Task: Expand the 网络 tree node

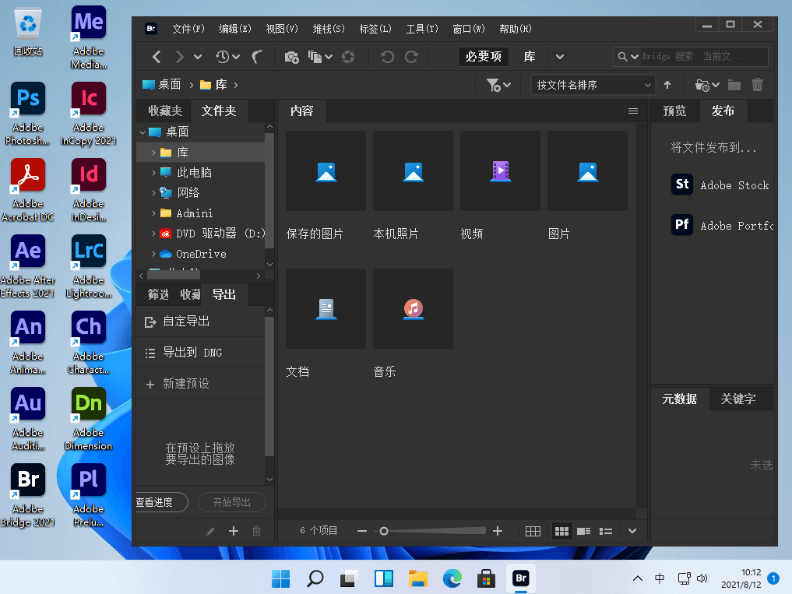Action: (153, 193)
